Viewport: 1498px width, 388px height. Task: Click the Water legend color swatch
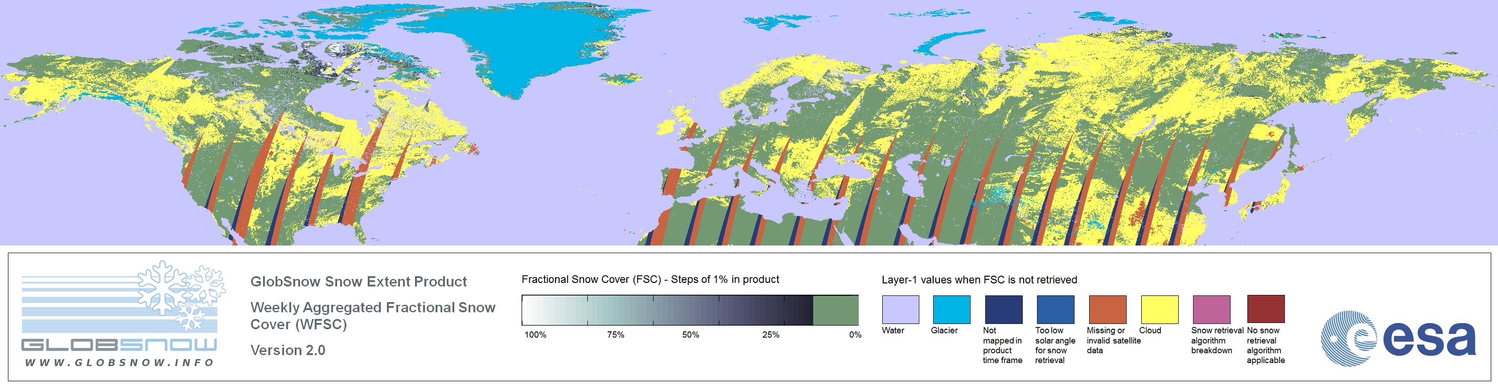point(900,309)
